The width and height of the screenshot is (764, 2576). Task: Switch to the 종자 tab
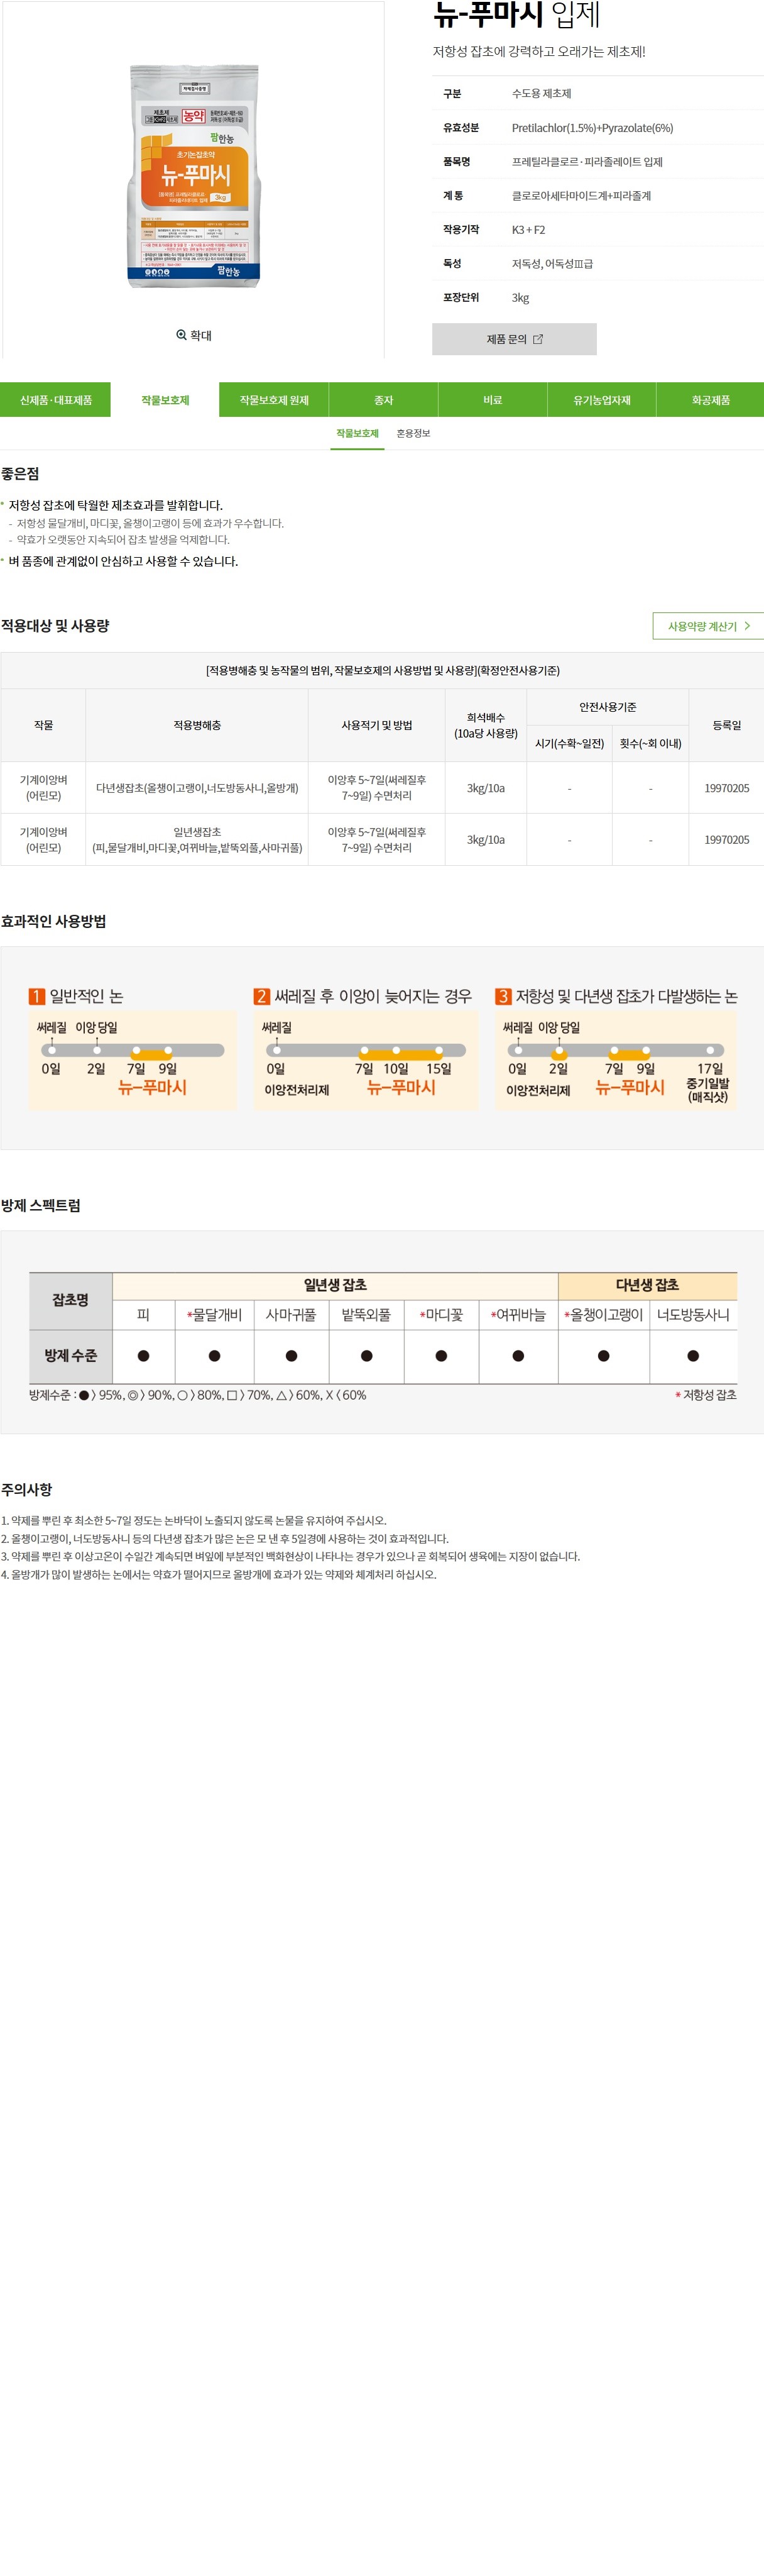(x=383, y=400)
